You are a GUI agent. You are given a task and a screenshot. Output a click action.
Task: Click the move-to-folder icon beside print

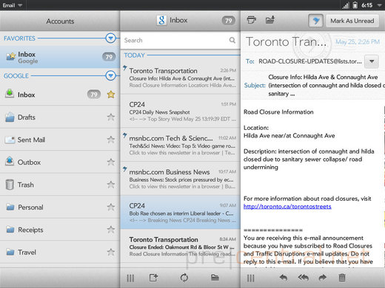click(x=270, y=20)
